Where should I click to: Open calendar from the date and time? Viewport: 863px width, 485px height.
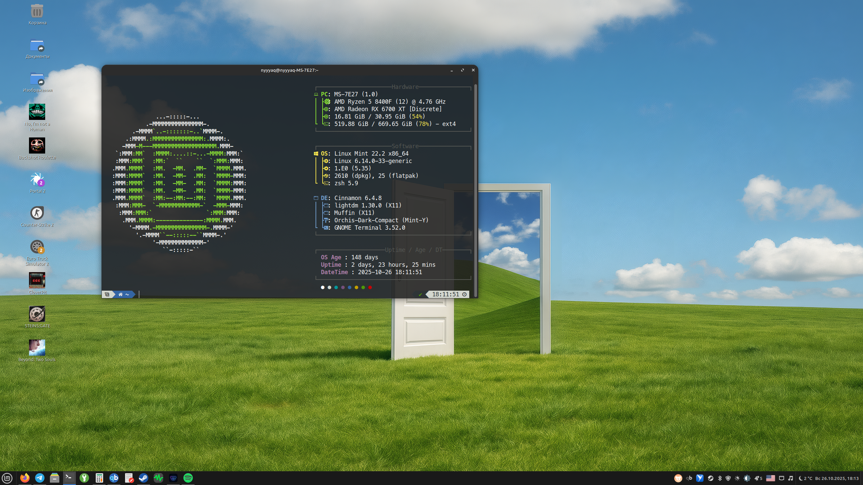pos(837,478)
